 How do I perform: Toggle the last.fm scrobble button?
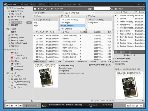[x=133, y=106]
